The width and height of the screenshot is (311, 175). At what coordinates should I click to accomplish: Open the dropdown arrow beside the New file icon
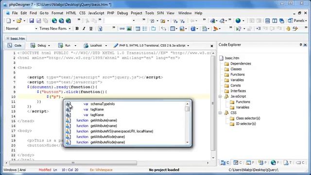click(x=14, y=20)
